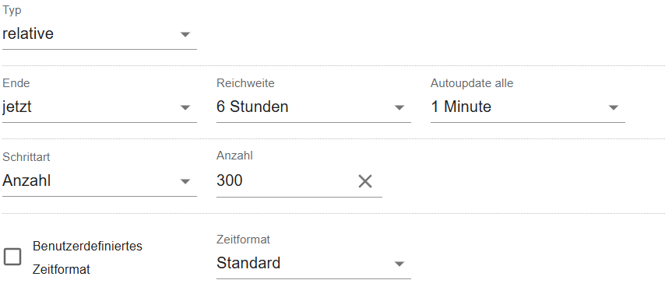Image resolution: width=665 pixels, height=294 pixels.
Task: Open the Schrittart dropdown showing 'Anzahl'
Action: [99, 181]
